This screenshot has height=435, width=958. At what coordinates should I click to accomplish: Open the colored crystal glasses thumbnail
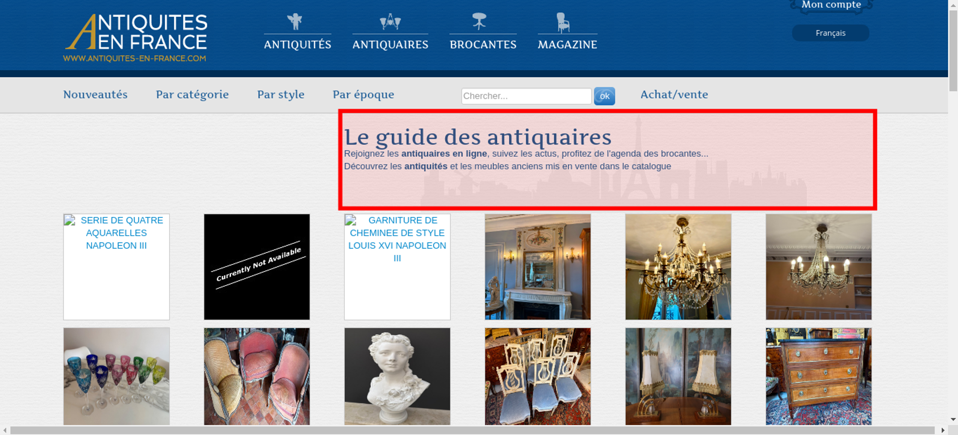(x=116, y=376)
